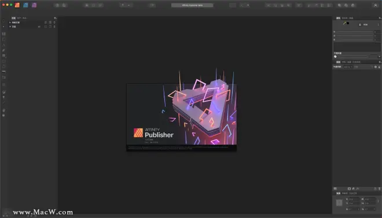The image size is (382, 218).
Task: Expand the Master Pages section in the Pages panel
Action: pos(10,23)
